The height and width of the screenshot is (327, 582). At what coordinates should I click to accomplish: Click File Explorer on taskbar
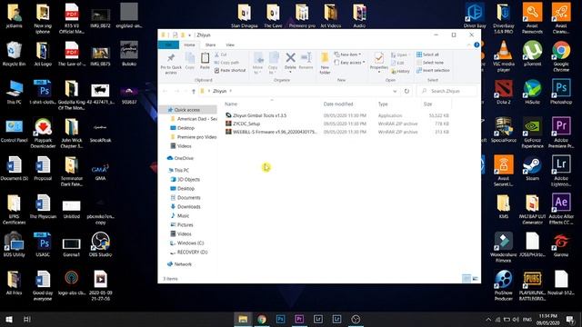(x=243, y=319)
